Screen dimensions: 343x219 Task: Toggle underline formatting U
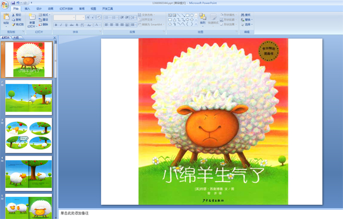tap(66, 25)
